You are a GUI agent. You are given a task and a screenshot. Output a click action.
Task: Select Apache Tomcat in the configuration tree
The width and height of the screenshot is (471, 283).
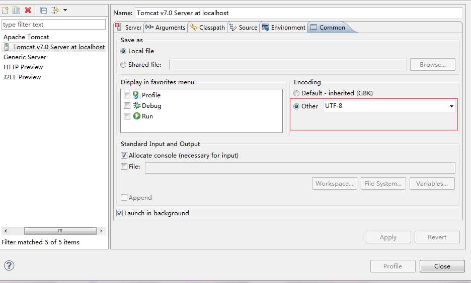tap(26, 37)
